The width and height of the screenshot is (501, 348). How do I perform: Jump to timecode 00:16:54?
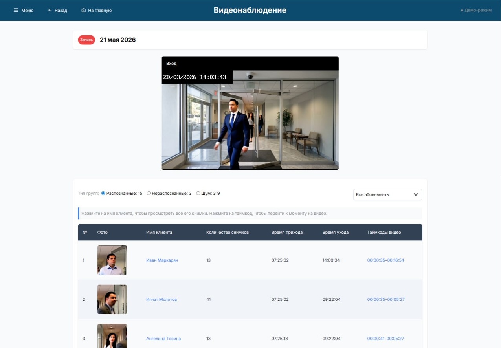396,260
